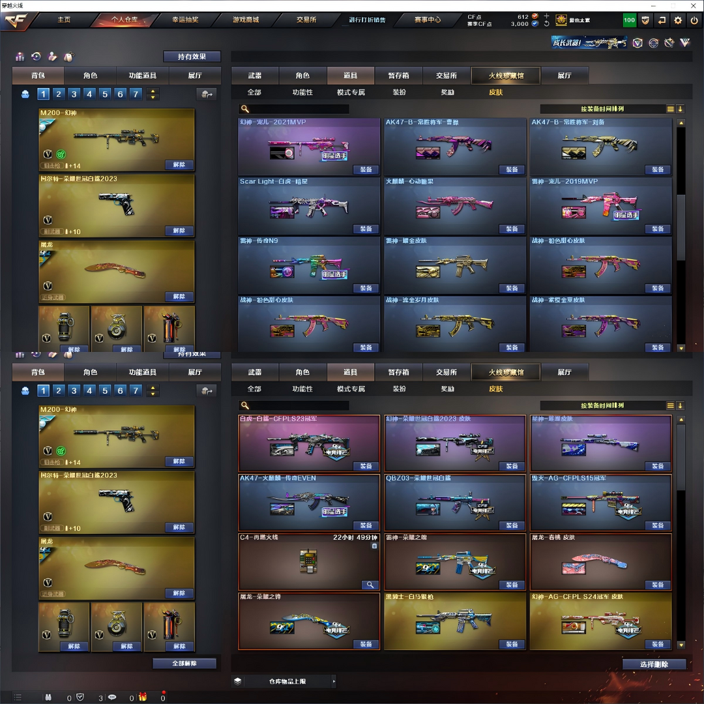Click the green 100 badge
Screen dimensions: 704x704
pos(629,20)
